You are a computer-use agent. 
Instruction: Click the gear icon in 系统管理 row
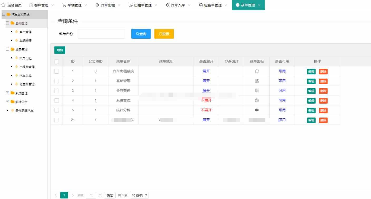point(257,100)
